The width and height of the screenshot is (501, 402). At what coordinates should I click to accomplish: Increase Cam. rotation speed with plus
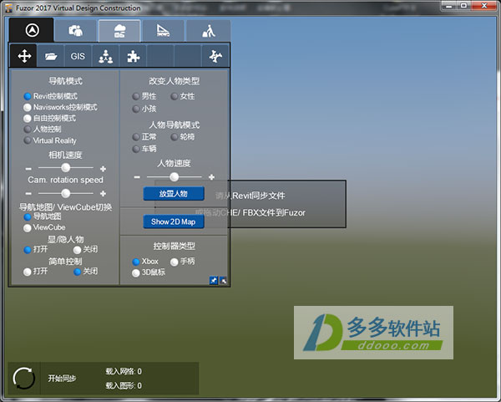point(103,194)
